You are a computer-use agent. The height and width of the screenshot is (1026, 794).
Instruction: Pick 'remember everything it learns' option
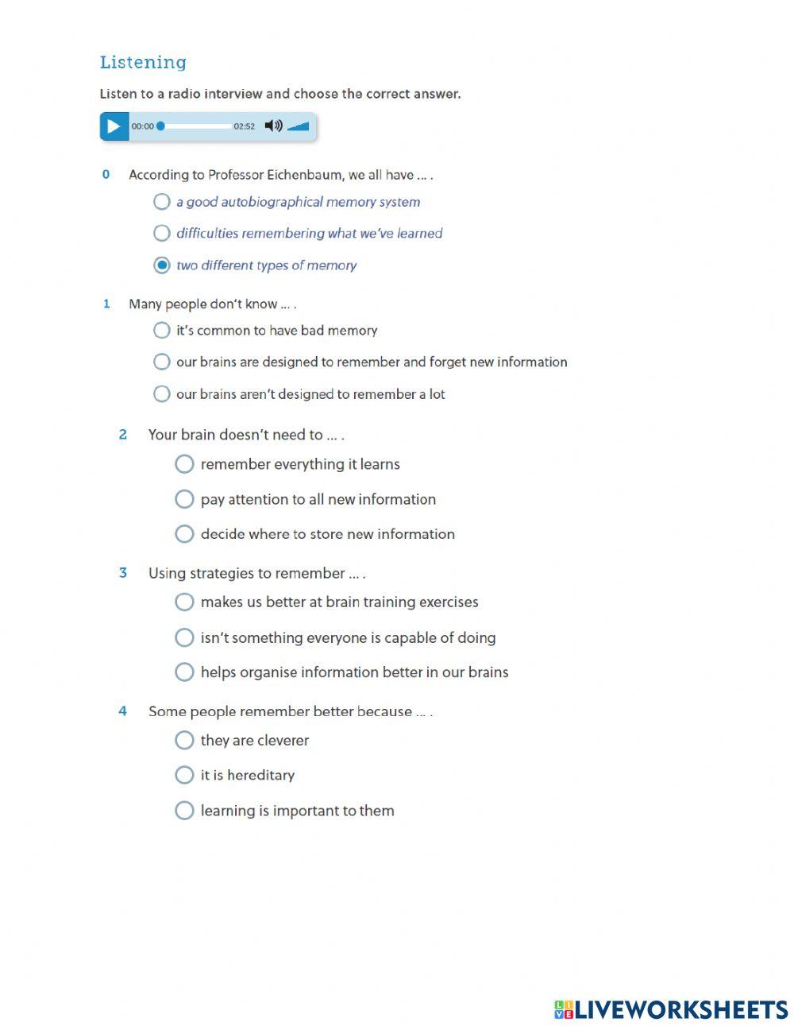[x=184, y=464]
